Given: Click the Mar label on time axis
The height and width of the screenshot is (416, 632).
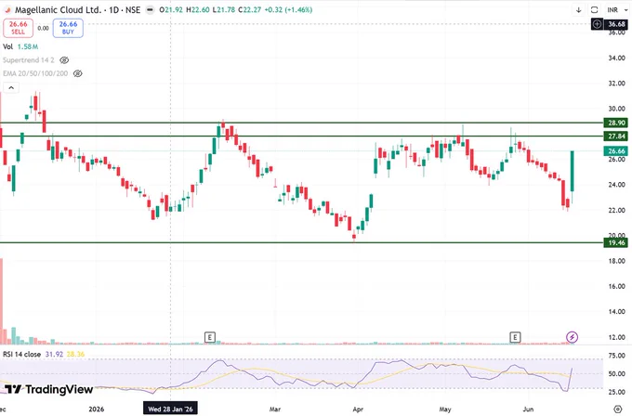Looking at the screenshot, I should (x=275, y=409).
